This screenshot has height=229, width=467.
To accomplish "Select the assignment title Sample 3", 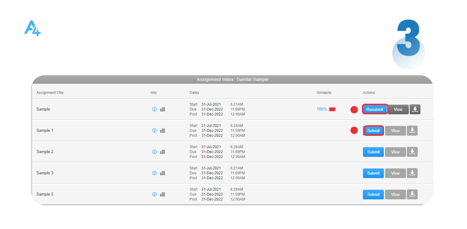I will [x=45, y=173].
